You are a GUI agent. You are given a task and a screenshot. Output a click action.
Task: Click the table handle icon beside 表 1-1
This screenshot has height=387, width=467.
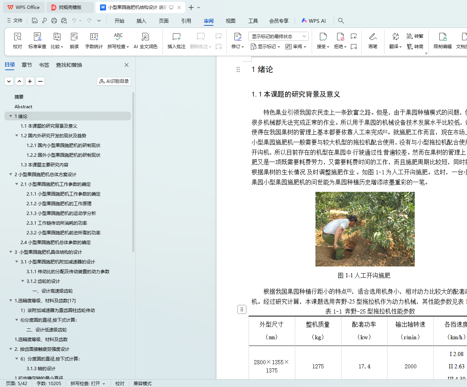pyautogui.click(x=242, y=309)
